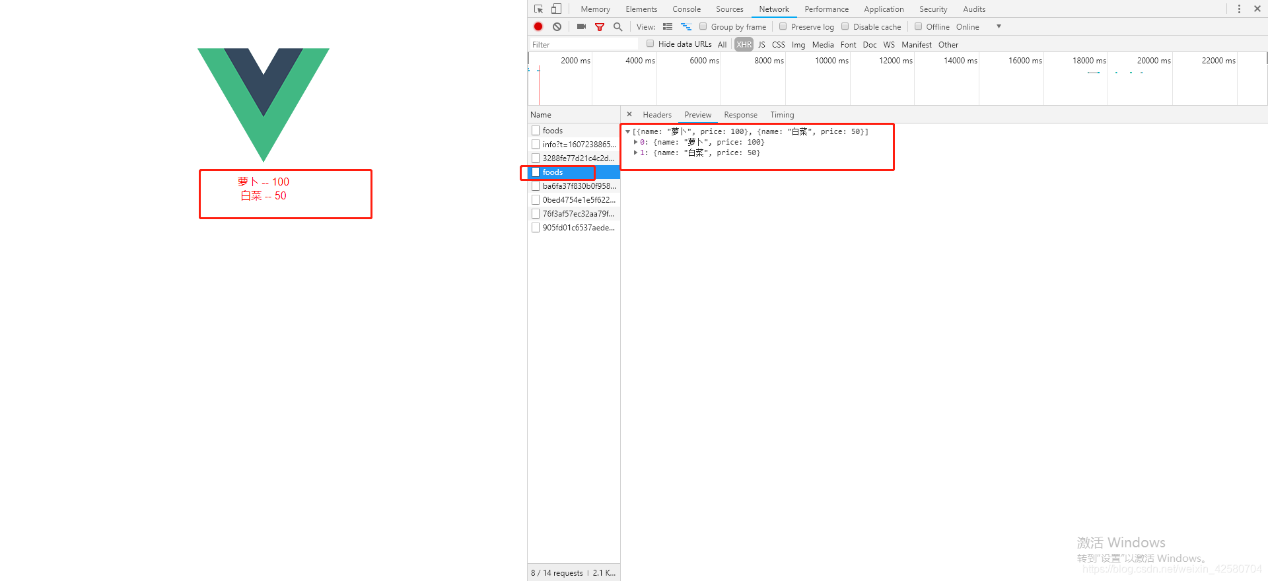Image resolution: width=1268 pixels, height=581 pixels.
Task: Click the capture screenshots camera icon
Action: point(581,26)
